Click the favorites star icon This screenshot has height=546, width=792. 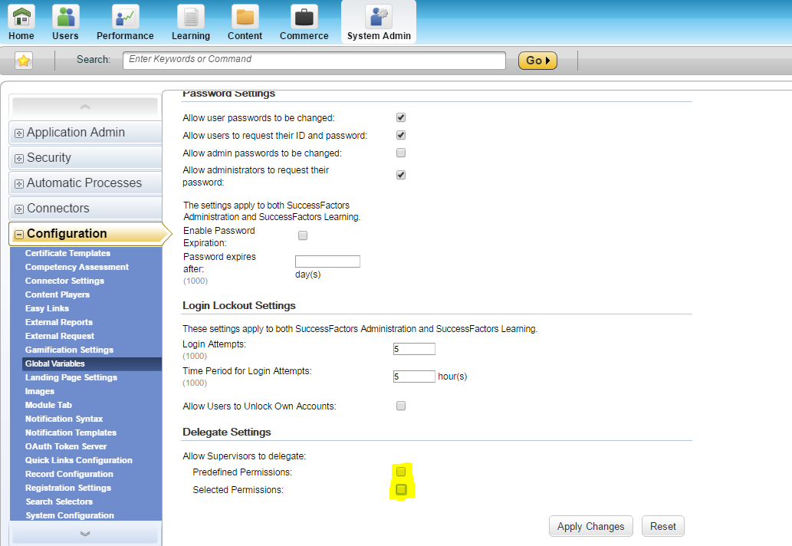pyautogui.click(x=24, y=61)
